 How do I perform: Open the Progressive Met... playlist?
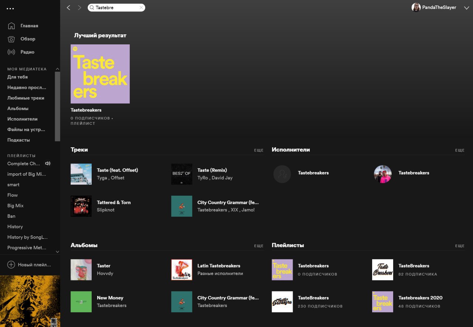pos(27,248)
